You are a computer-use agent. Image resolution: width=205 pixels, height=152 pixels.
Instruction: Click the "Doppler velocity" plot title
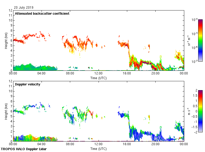28,84
